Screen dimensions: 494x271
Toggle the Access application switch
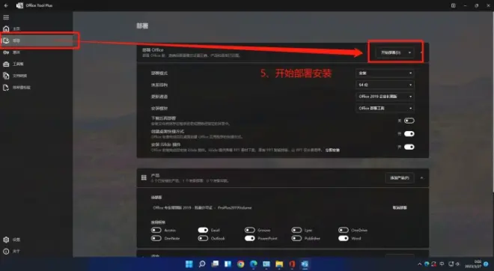tap(156, 230)
